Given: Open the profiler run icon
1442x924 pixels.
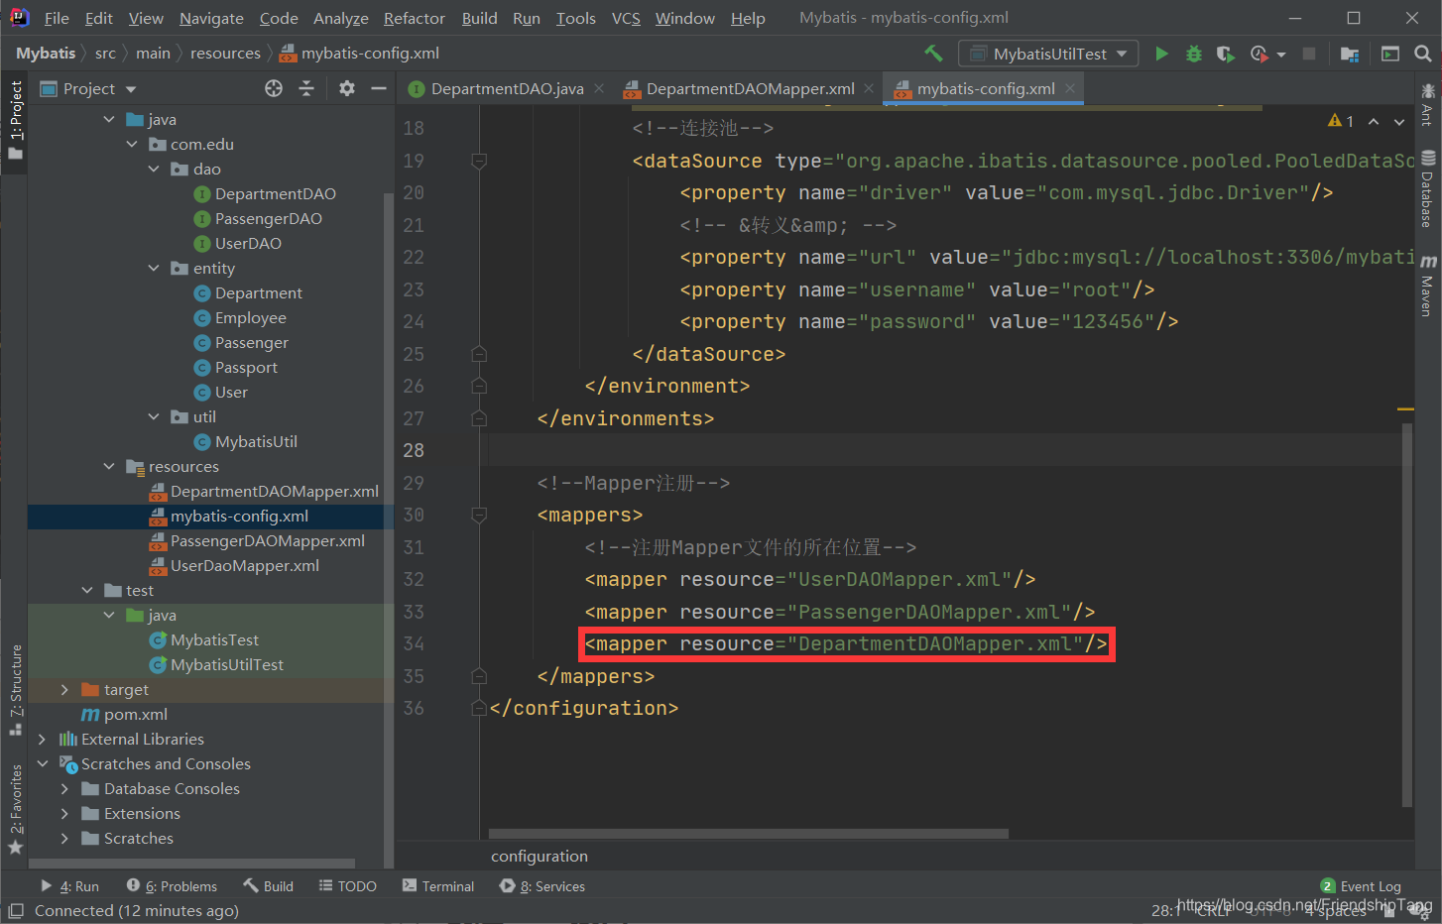Looking at the screenshot, I should tap(1260, 54).
